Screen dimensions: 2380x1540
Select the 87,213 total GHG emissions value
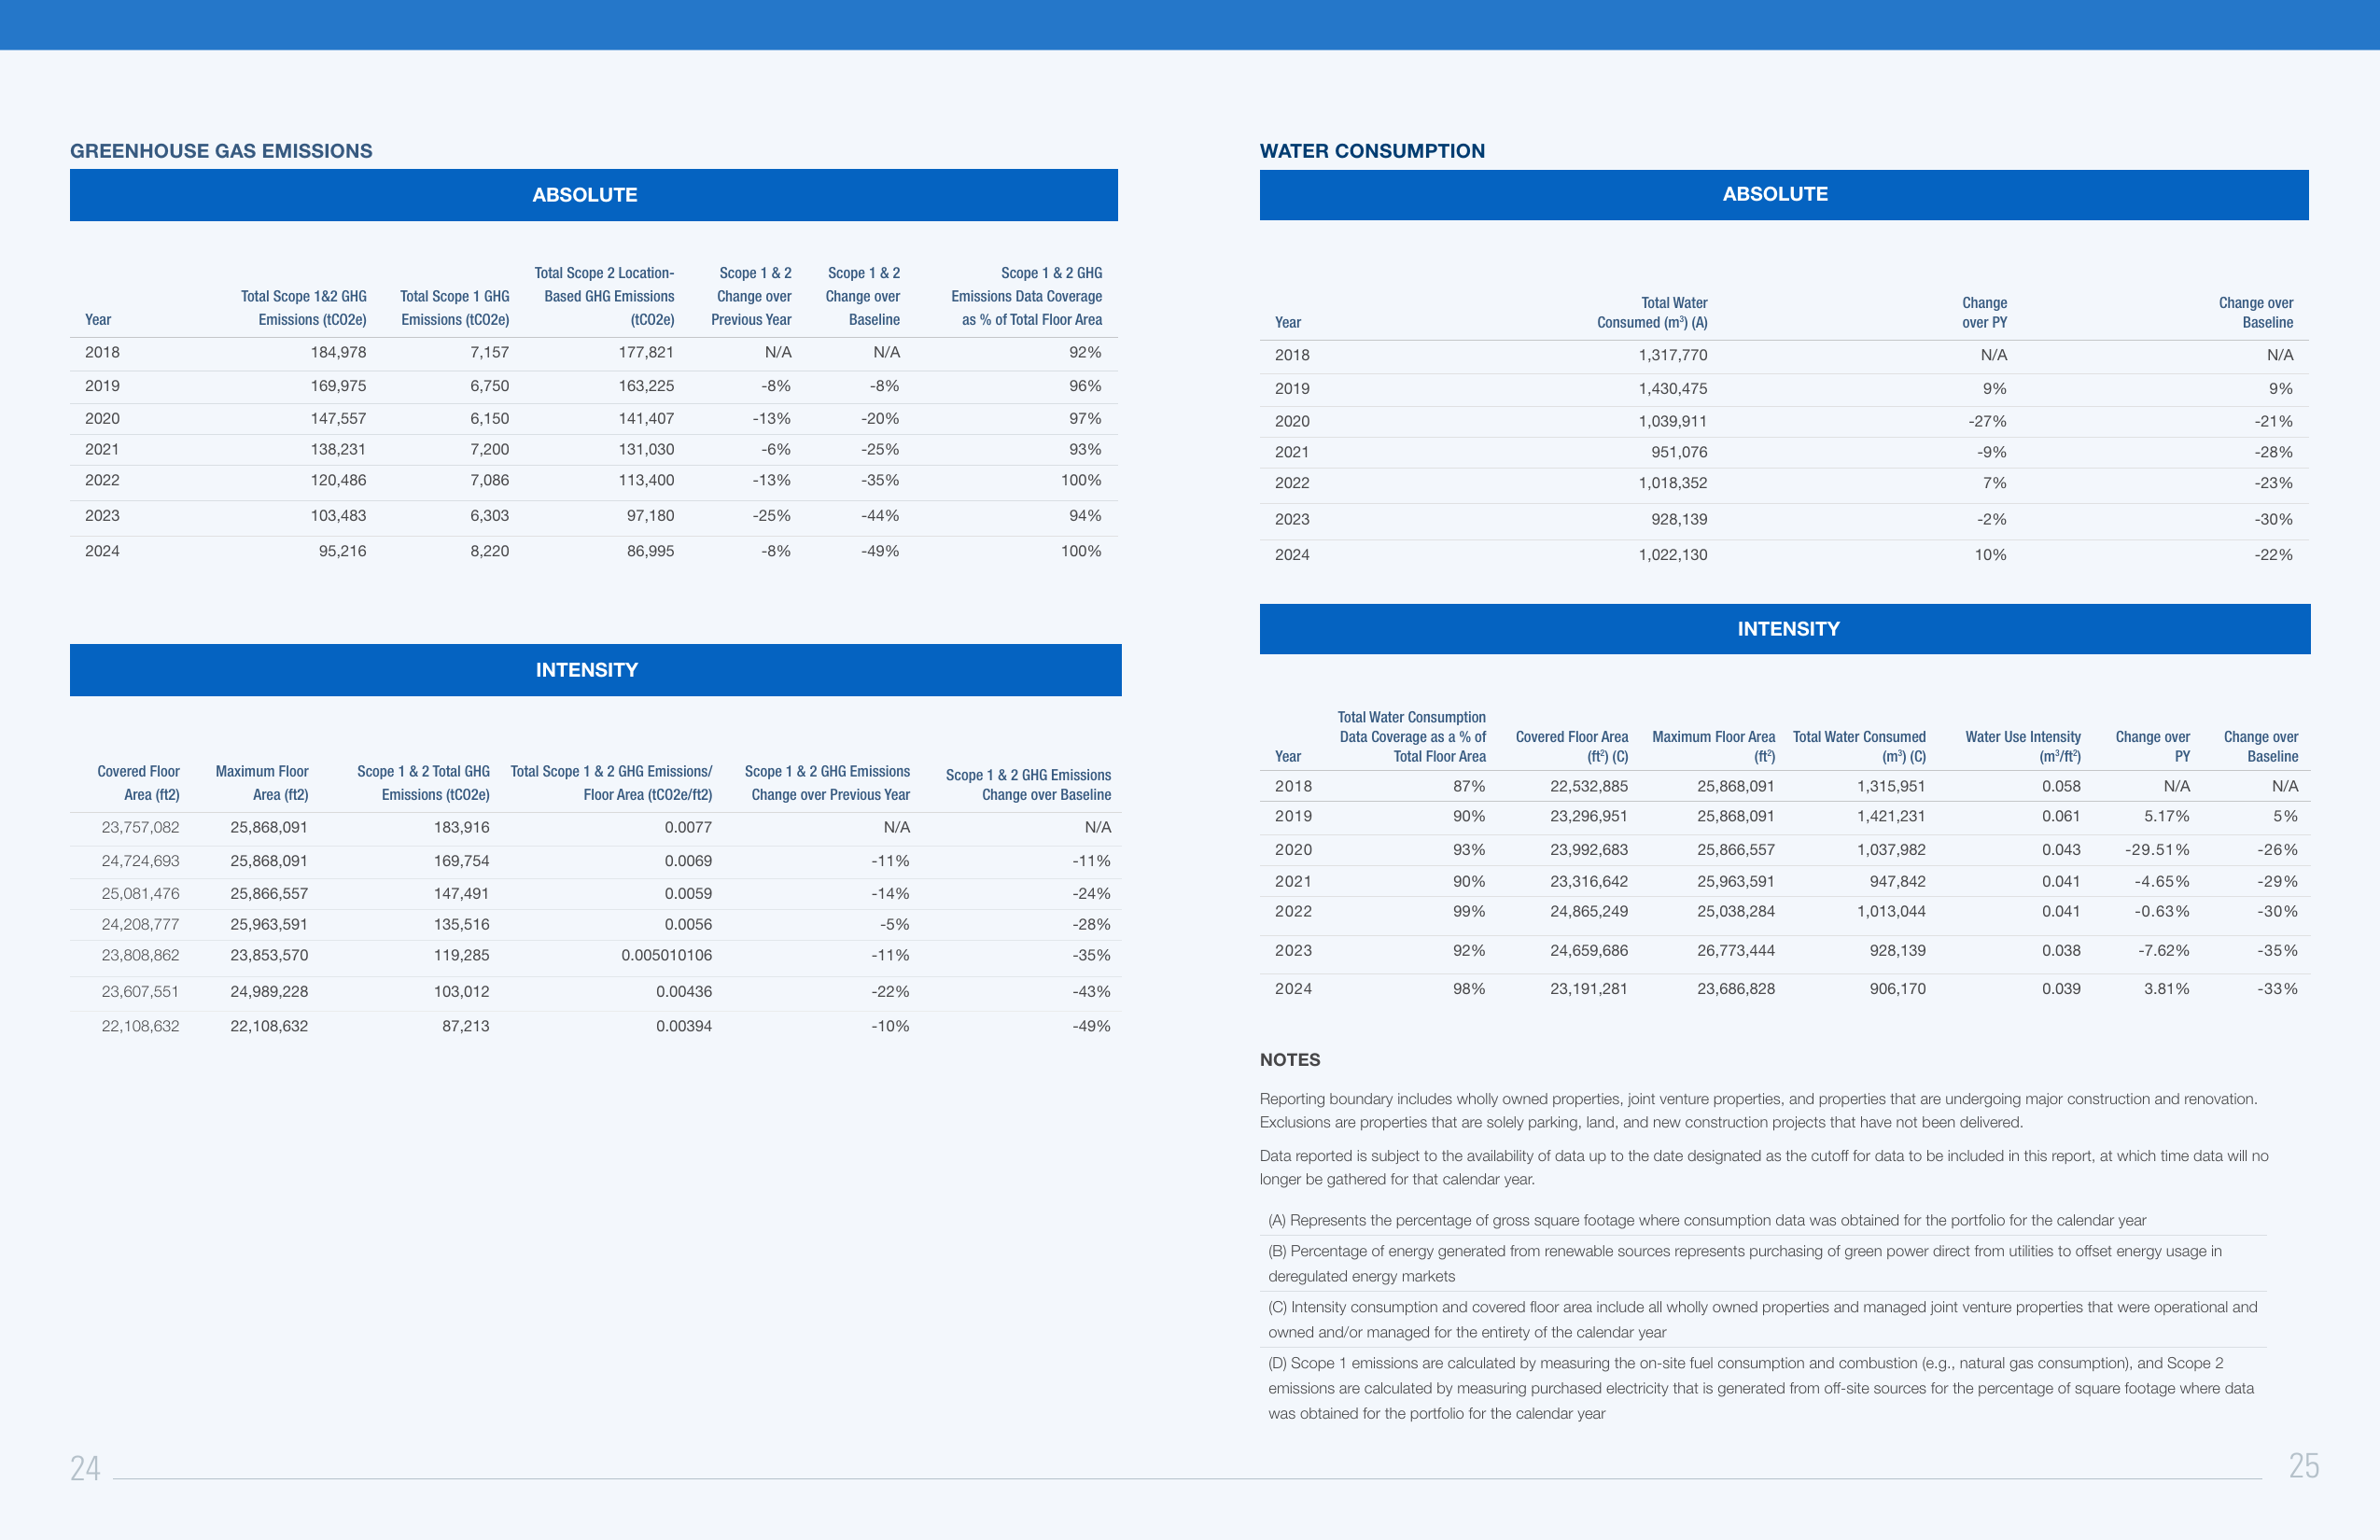click(466, 1026)
